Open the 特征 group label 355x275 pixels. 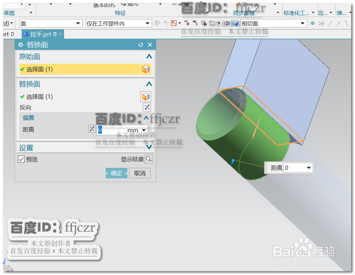click(120, 13)
